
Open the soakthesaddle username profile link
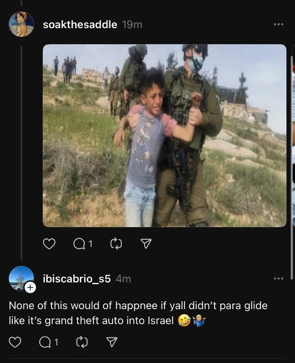(x=80, y=25)
